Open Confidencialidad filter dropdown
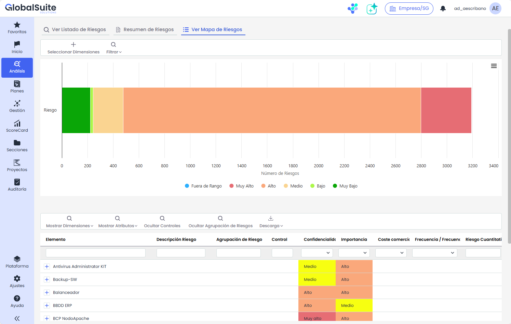Screen dimensions: 511x324 tap(317, 253)
